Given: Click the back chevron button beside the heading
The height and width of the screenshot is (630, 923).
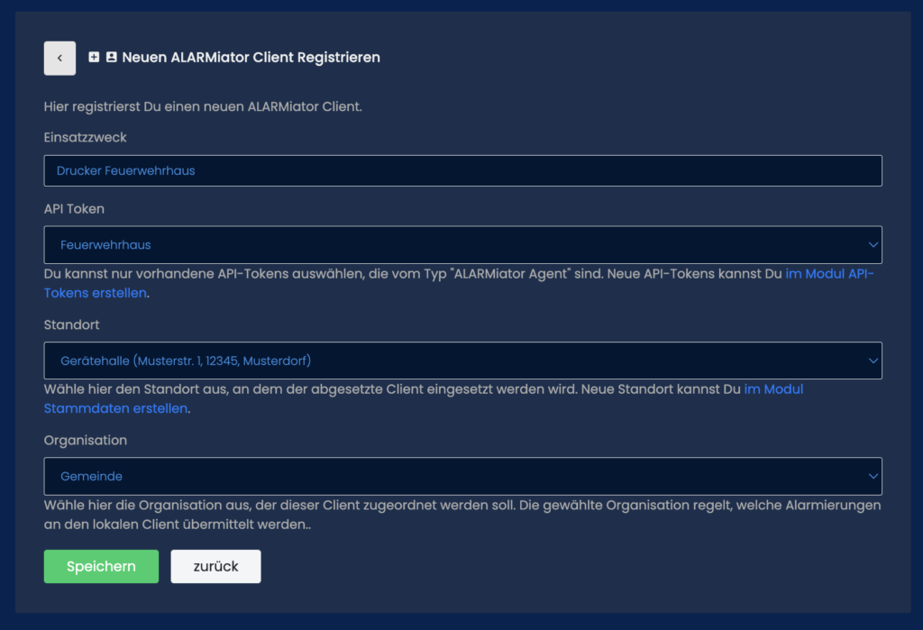Looking at the screenshot, I should [x=59, y=58].
